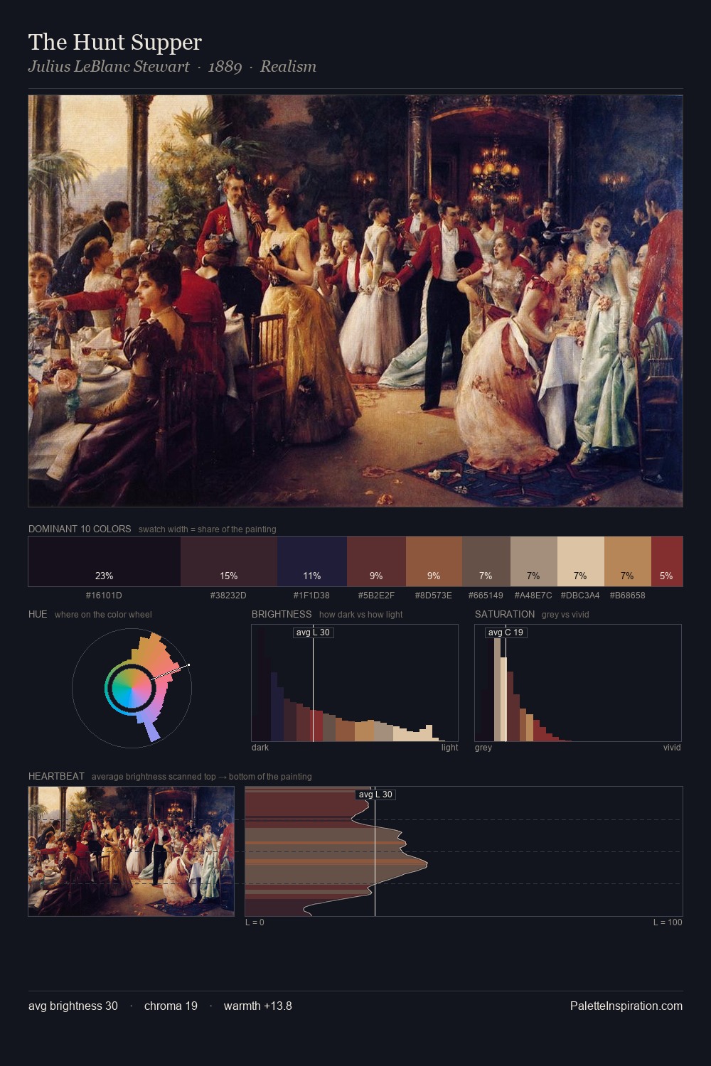Pick the navy #1F1D38 swatch

[312, 561]
